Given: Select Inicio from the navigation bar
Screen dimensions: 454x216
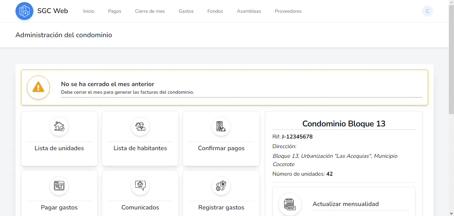Looking at the screenshot, I should (88, 11).
